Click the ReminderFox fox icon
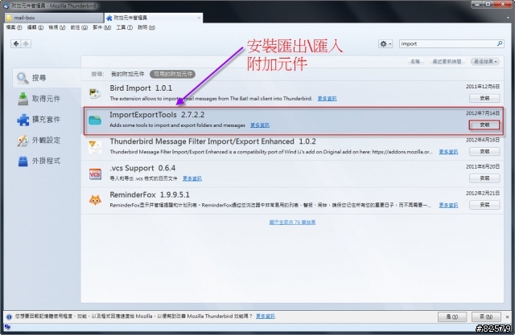The image size is (515, 335). point(95,200)
